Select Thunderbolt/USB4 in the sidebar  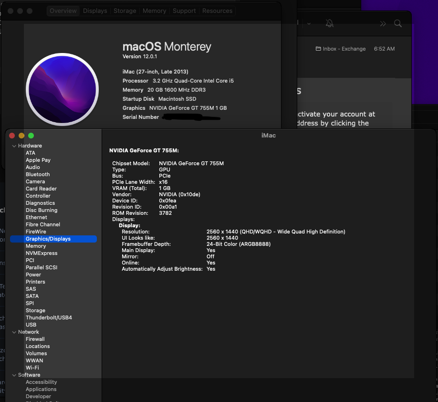(x=49, y=317)
